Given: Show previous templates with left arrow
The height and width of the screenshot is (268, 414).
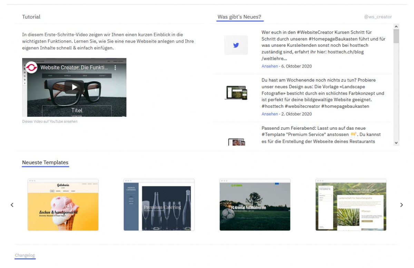Looking at the screenshot, I should (12, 205).
